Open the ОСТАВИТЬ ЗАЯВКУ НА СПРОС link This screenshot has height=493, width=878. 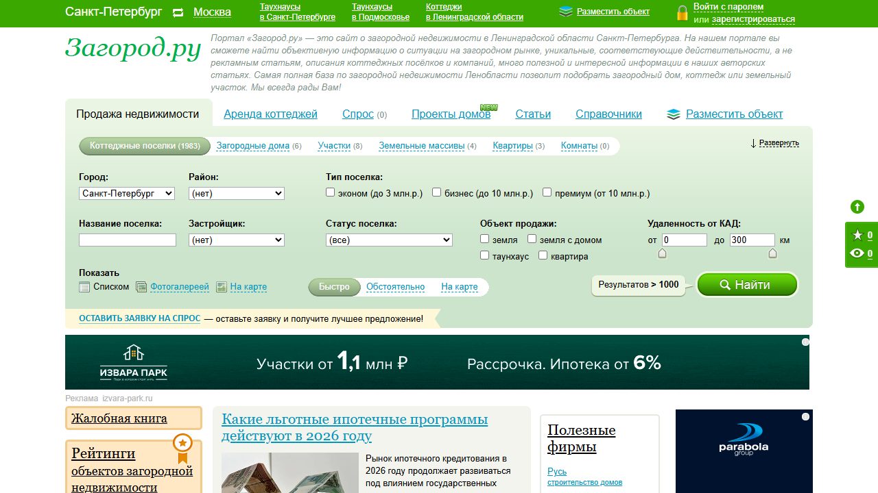(140, 318)
